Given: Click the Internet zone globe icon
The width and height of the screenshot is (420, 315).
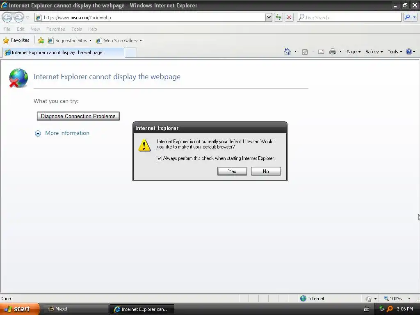Looking at the screenshot, I should tap(303, 299).
